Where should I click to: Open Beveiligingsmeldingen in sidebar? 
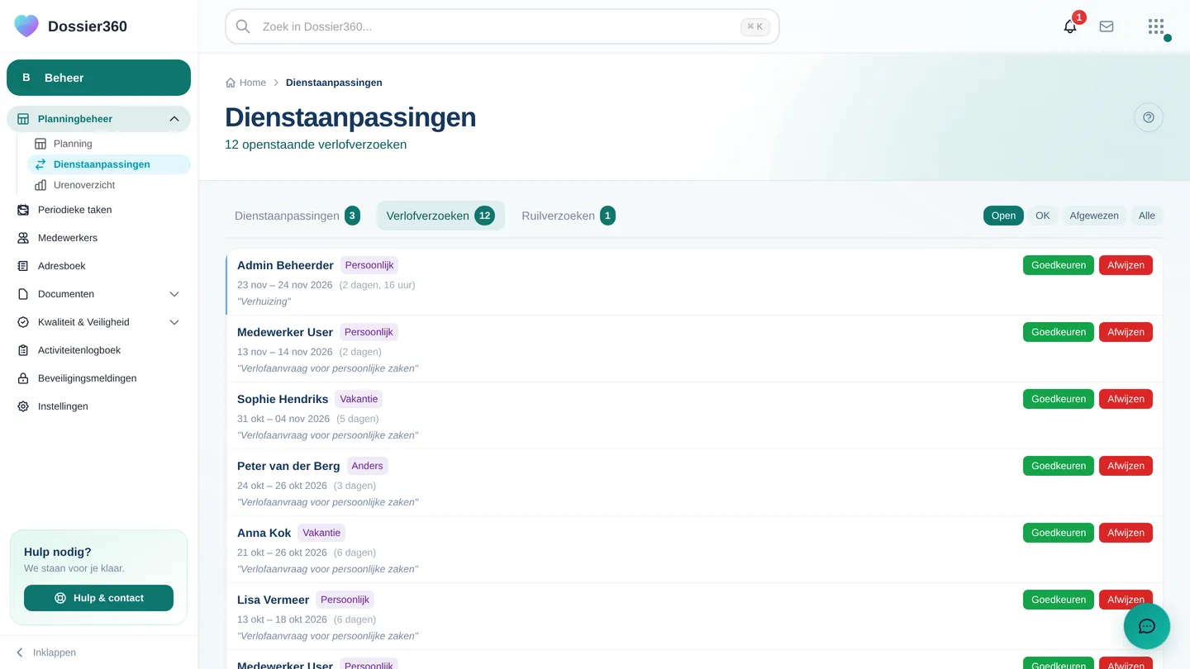click(x=98, y=378)
